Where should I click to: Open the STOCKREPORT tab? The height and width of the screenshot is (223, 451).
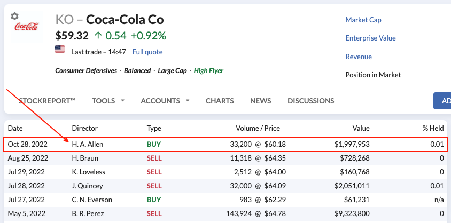point(47,101)
